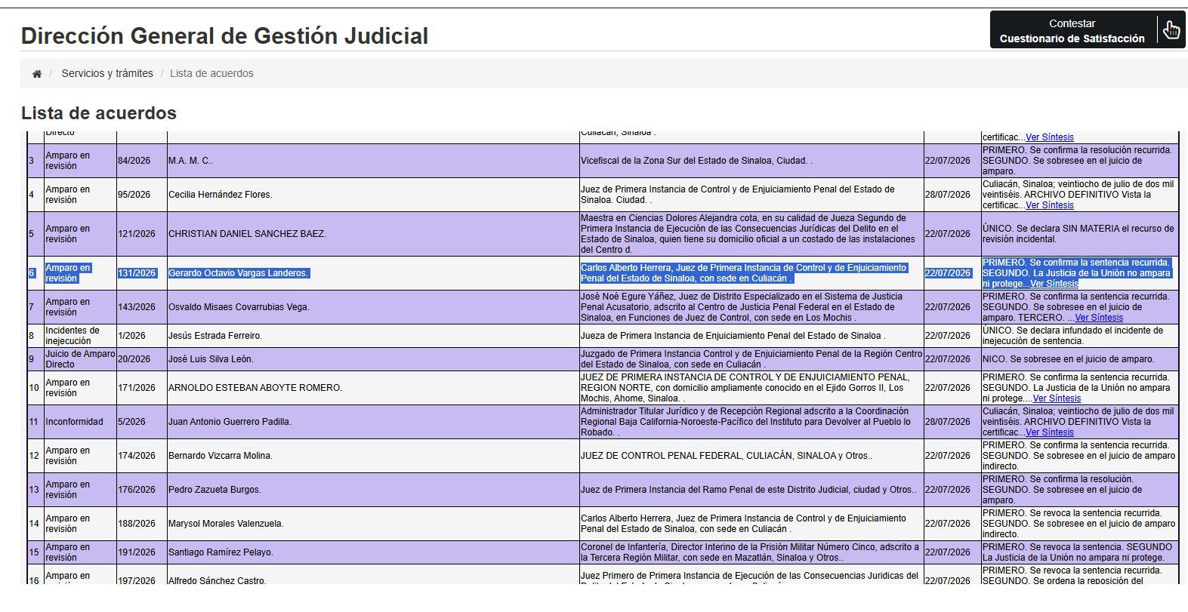Select name M.A. M. C.

coord(190,161)
